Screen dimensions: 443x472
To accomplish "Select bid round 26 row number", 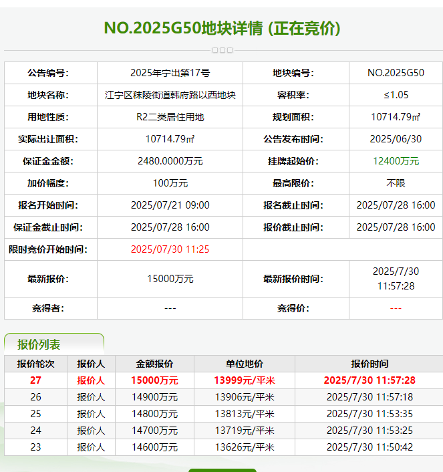I will (x=35, y=397).
